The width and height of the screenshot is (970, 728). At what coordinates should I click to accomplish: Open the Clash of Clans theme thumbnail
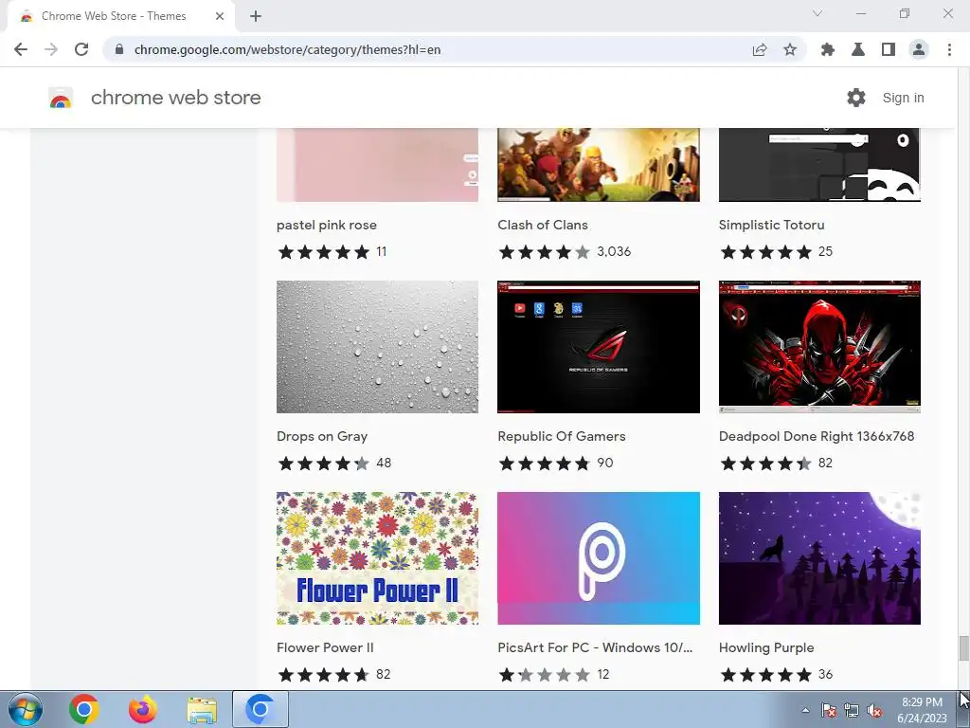599,165
